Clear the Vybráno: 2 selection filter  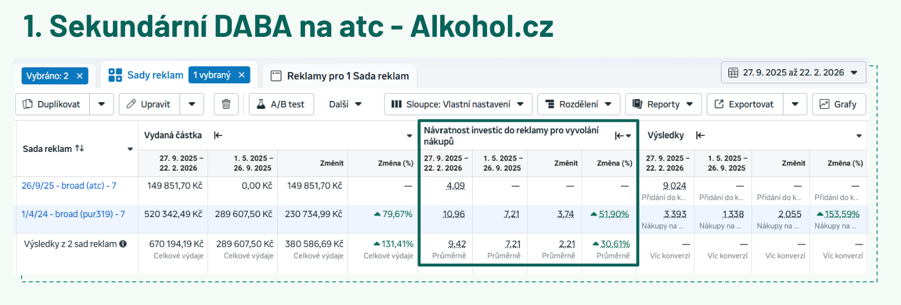point(80,76)
